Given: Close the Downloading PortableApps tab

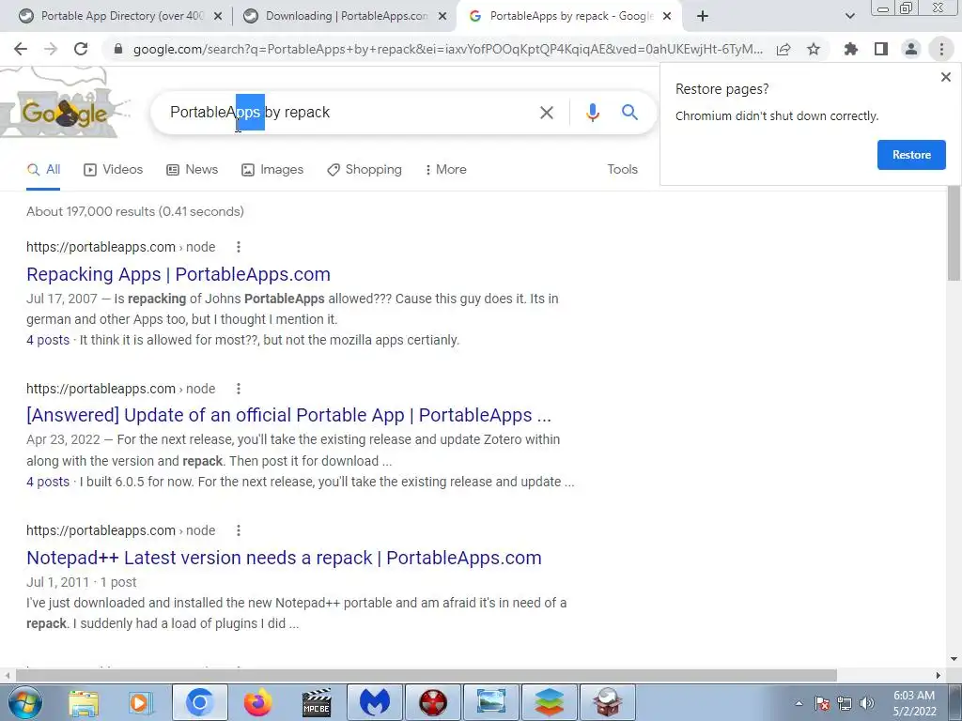Looking at the screenshot, I should 442,17.
